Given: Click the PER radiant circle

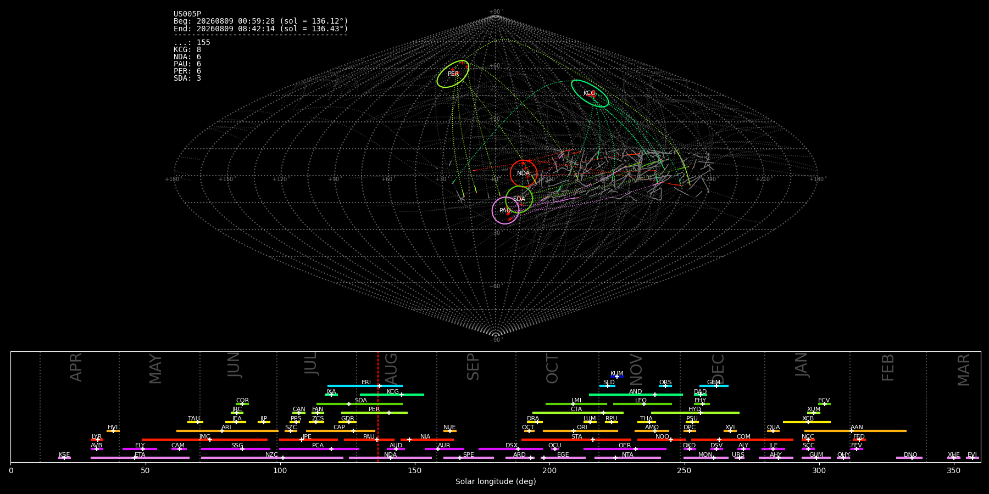Looking at the screenshot, I should pos(453,74).
